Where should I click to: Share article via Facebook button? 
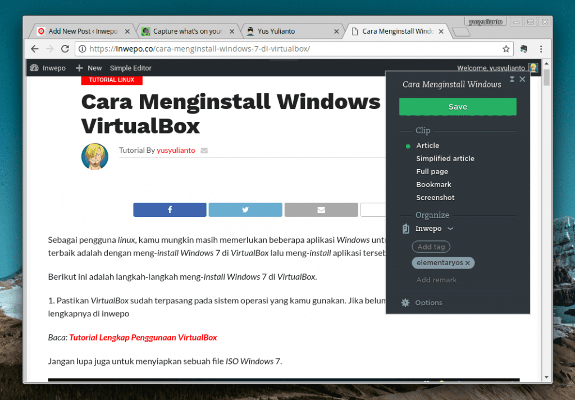pyautogui.click(x=170, y=210)
